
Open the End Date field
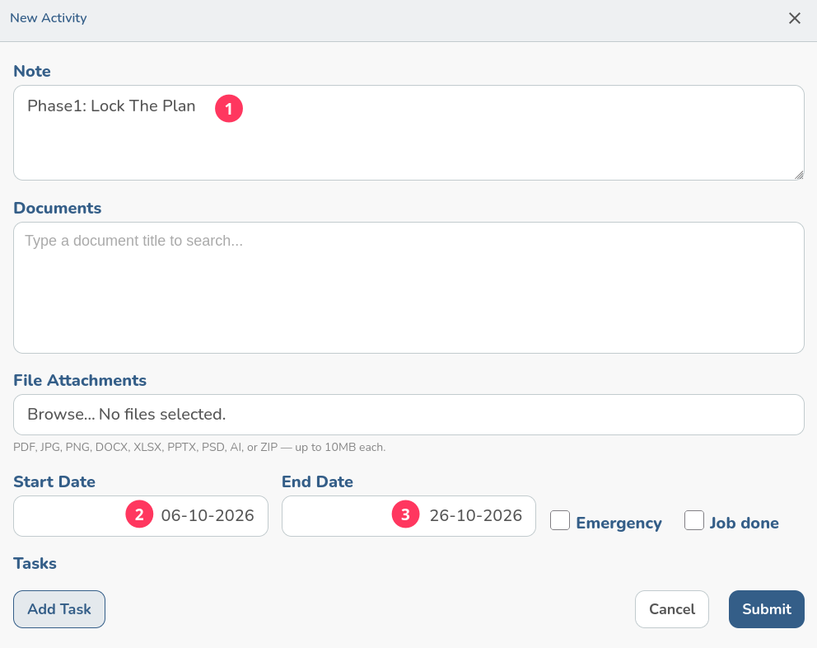[x=408, y=516]
